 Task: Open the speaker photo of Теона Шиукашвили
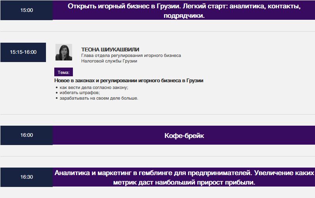[64, 52]
